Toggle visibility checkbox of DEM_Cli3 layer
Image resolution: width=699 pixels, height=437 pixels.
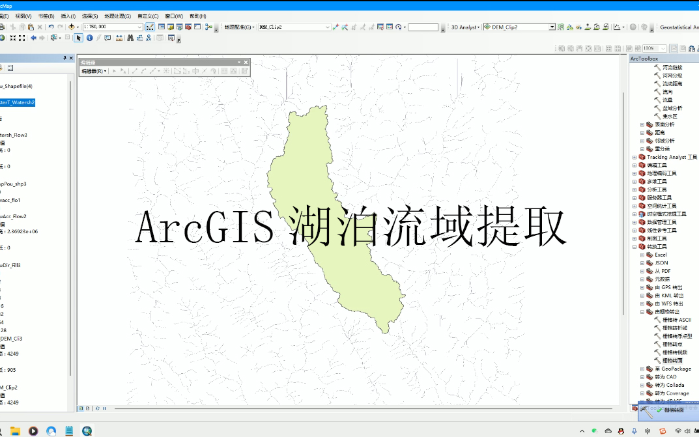[x=2, y=339]
